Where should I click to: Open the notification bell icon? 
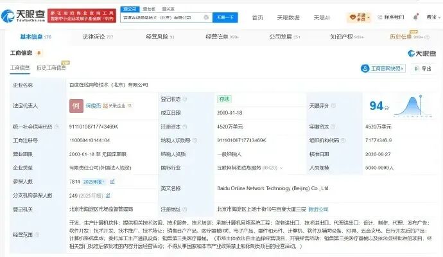pos(415,17)
